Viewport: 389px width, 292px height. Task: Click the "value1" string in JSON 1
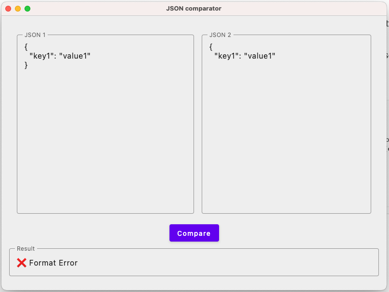click(x=75, y=56)
